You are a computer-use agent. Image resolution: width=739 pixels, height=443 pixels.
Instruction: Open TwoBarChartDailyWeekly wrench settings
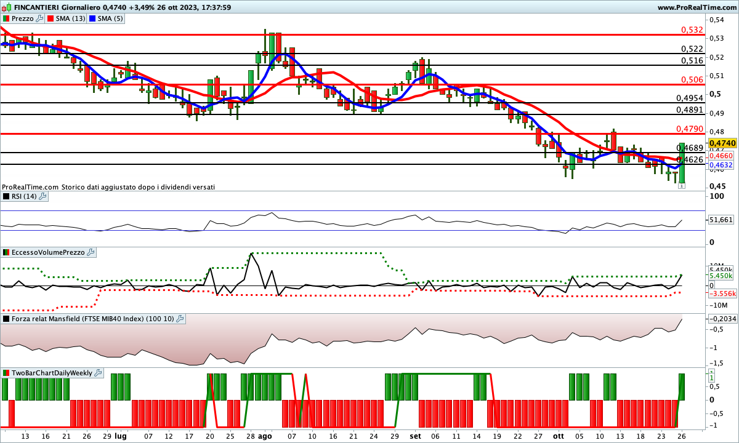[x=98, y=373]
